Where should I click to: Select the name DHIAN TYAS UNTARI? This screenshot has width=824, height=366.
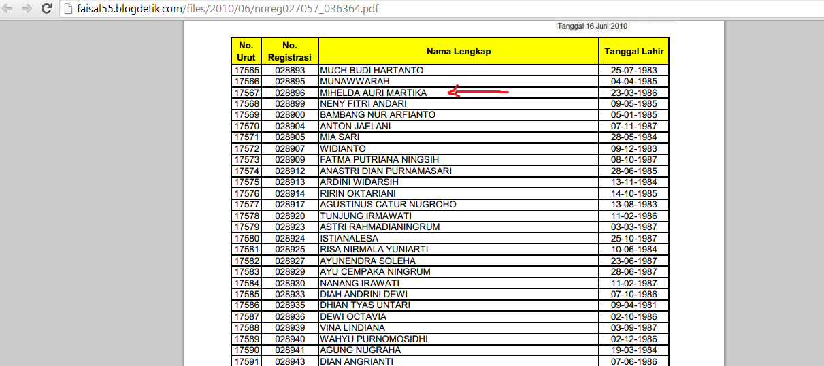click(365, 305)
